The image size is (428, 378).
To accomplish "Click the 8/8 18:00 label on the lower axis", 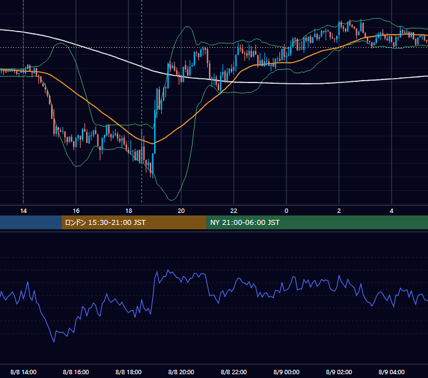I will (x=128, y=372).
